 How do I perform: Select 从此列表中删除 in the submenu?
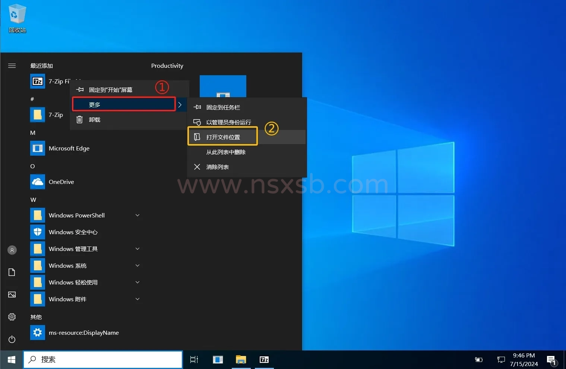(247, 152)
